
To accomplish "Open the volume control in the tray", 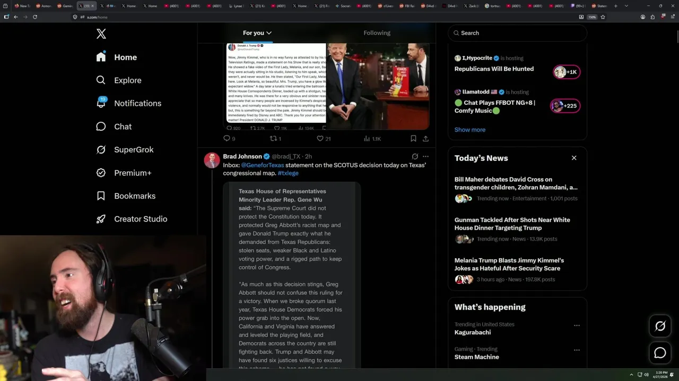I will (646, 375).
